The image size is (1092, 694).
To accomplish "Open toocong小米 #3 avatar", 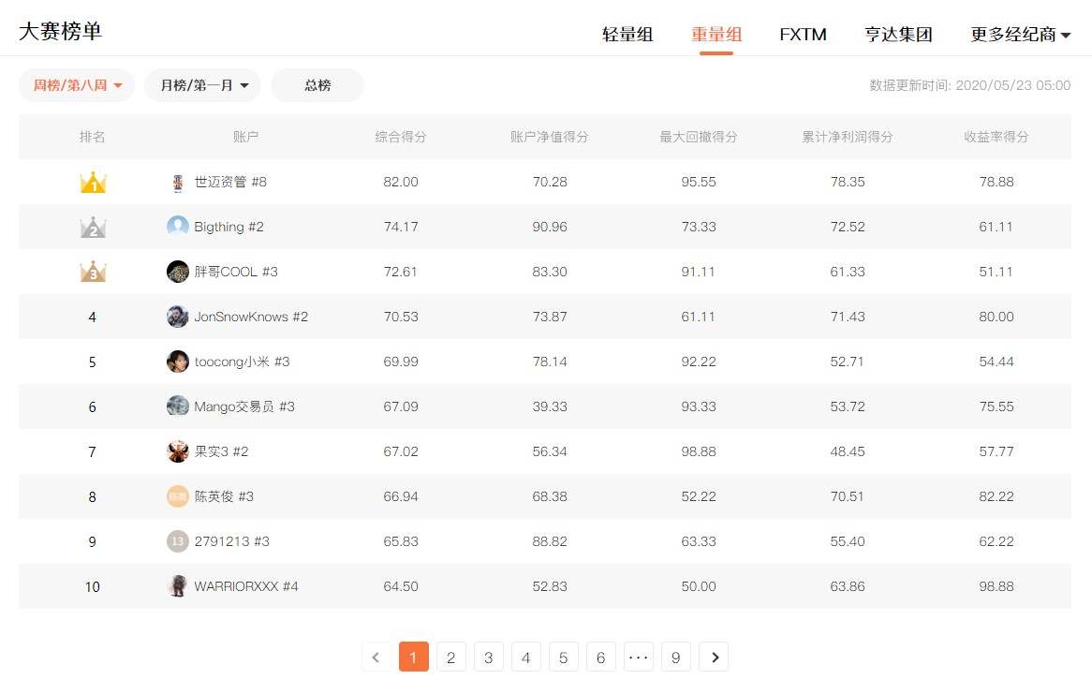I will pyautogui.click(x=178, y=362).
